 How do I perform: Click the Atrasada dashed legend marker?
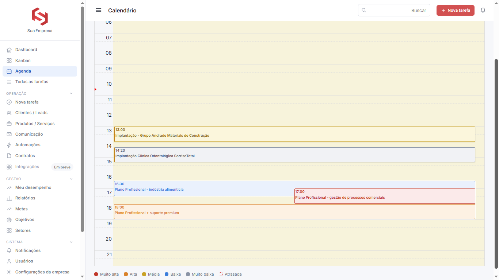pyautogui.click(x=221, y=274)
